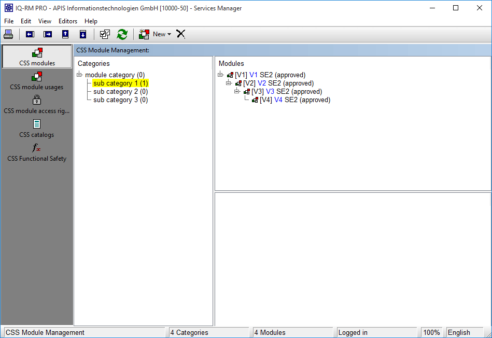Open the View menu
Viewport: 492px width, 338px height.
45,21
